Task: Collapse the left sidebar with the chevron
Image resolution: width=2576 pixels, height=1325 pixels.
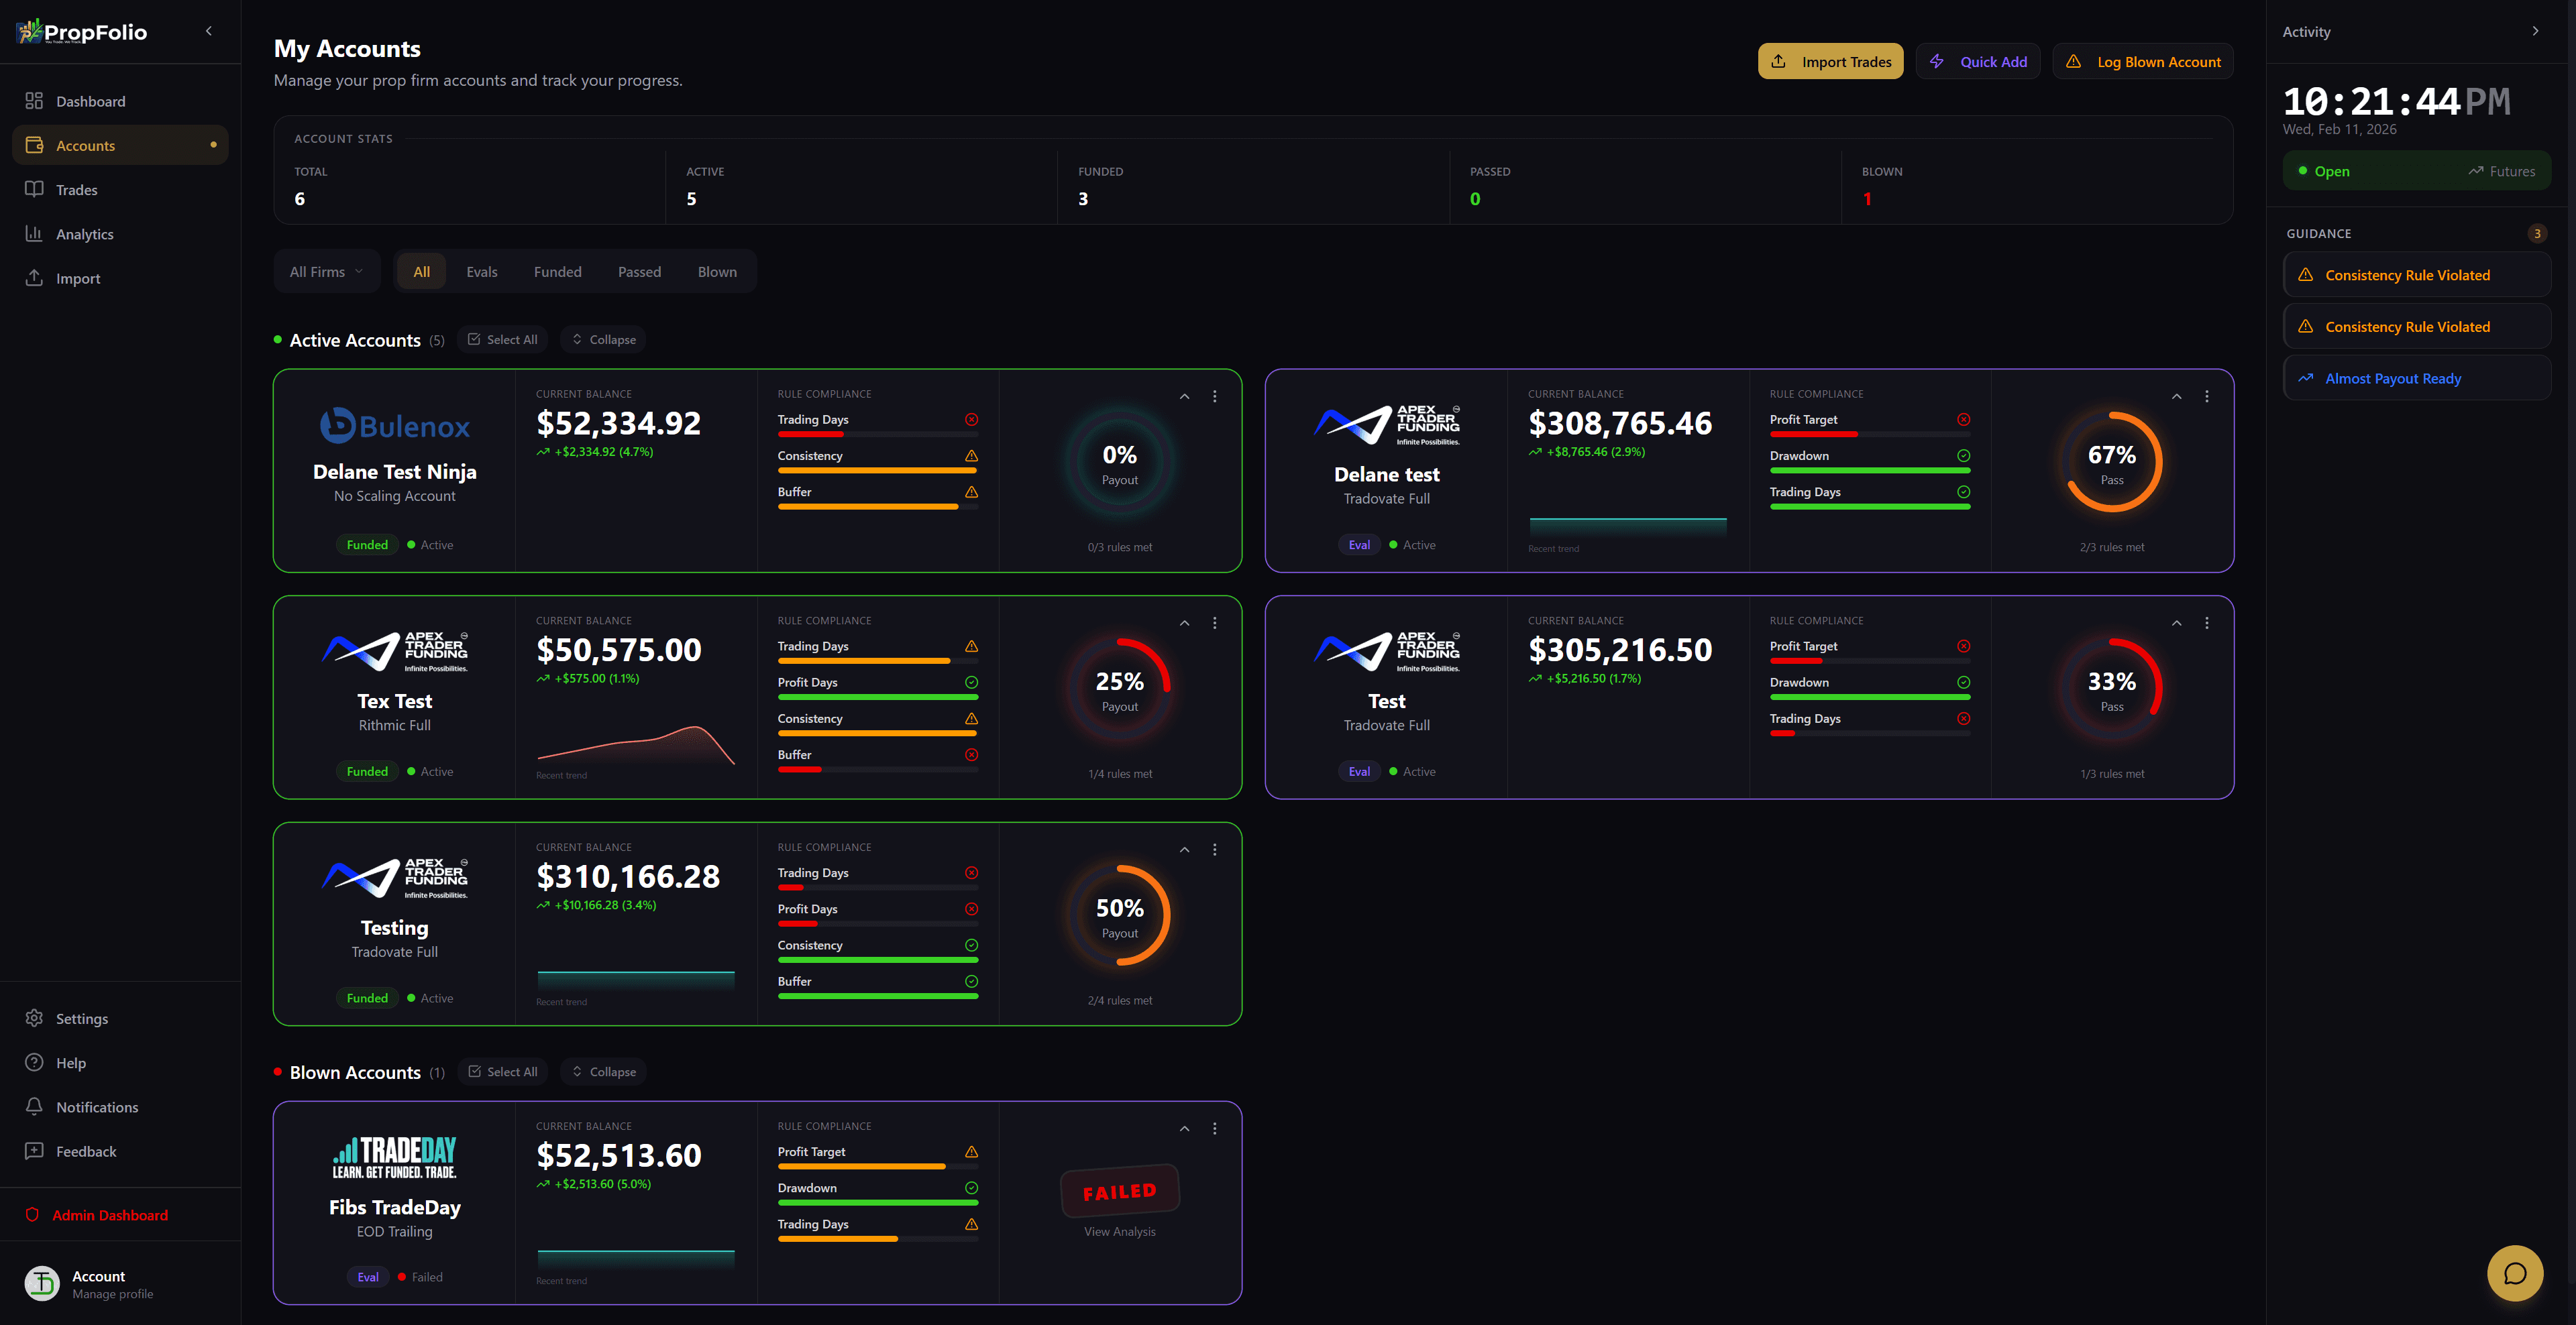Action: 209,31
